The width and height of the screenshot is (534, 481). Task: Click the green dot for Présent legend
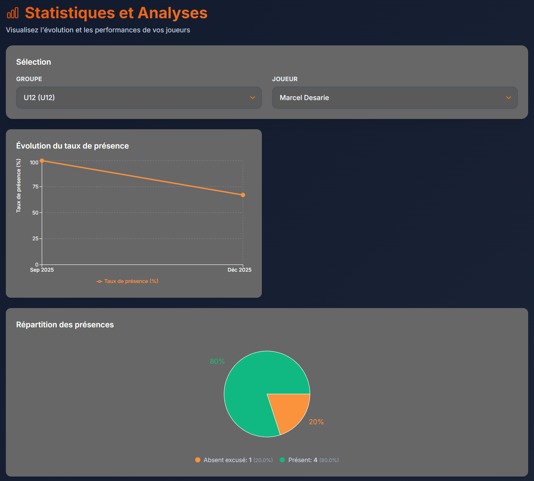pos(283,460)
